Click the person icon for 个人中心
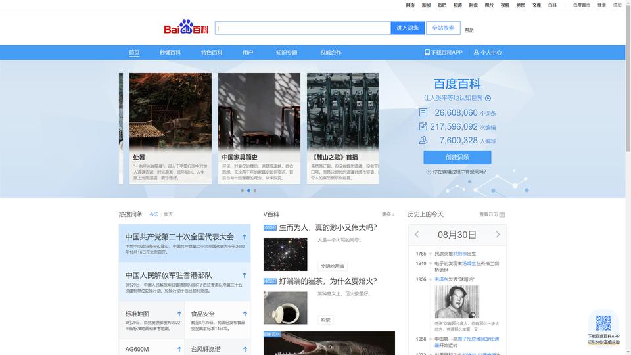This screenshot has height=355, width=631. point(476,53)
